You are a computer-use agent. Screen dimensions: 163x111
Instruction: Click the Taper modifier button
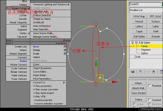[139, 31]
